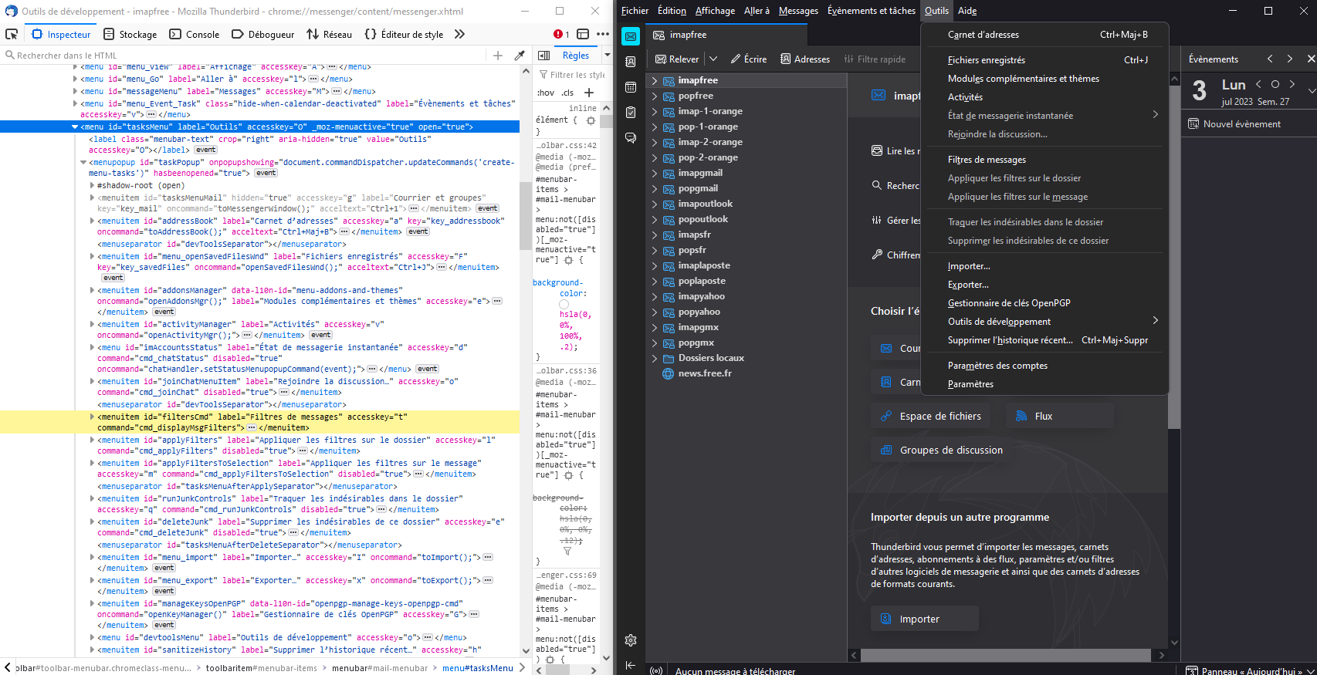Open the Chat space icon
Image resolution: width=1317 pixels, height=675 pixels.
[x=631, y=138]
